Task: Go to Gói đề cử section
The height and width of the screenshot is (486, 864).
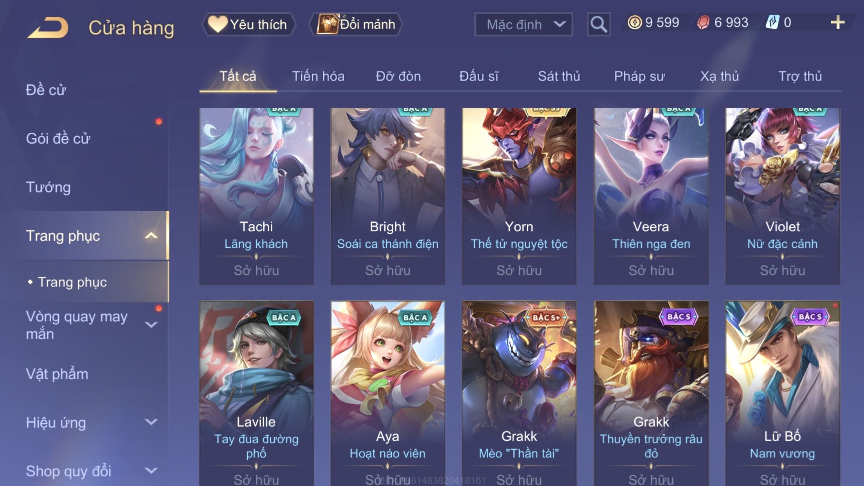Action: (58, 139)
